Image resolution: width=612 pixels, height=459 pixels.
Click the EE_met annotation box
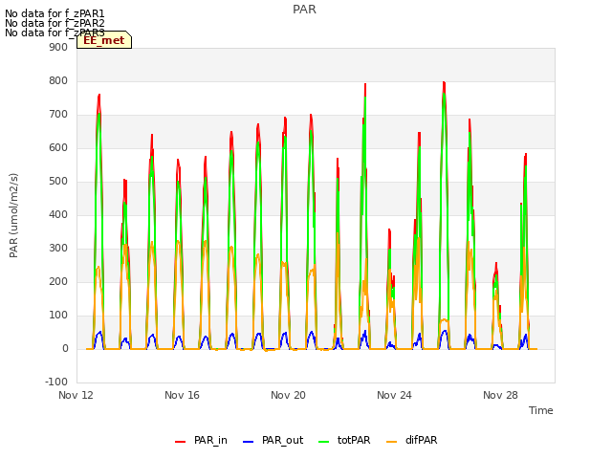pyautogui.click(x=104, y=40)
